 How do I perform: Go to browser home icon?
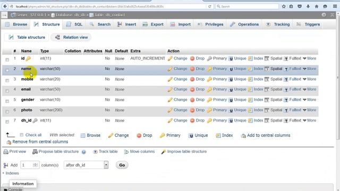click(317, 6)
